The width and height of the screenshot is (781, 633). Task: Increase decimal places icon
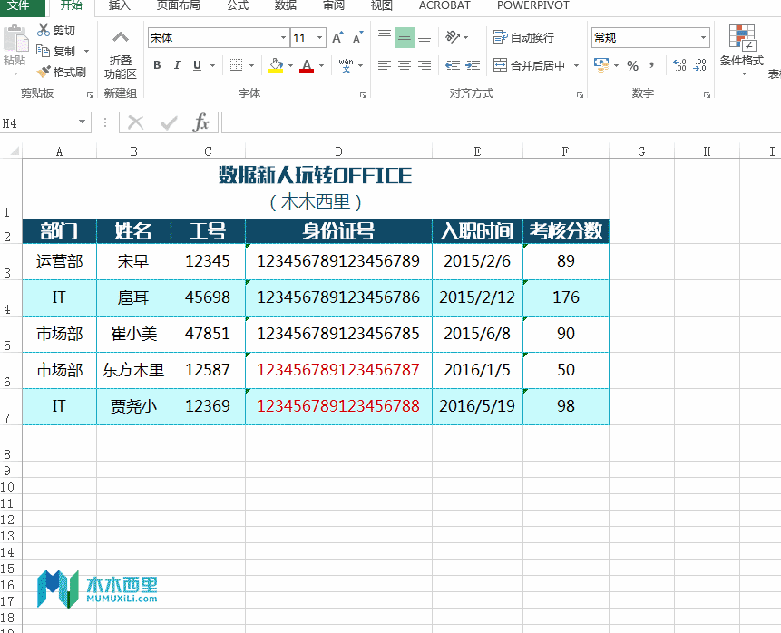[679, 65]
